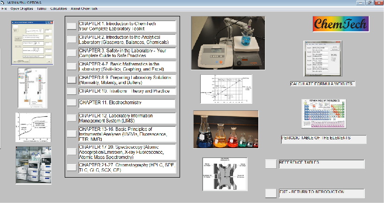Click the button beside Chapter 2 Analytical Laboratory
Screen dimensions: 384x215
72,40
